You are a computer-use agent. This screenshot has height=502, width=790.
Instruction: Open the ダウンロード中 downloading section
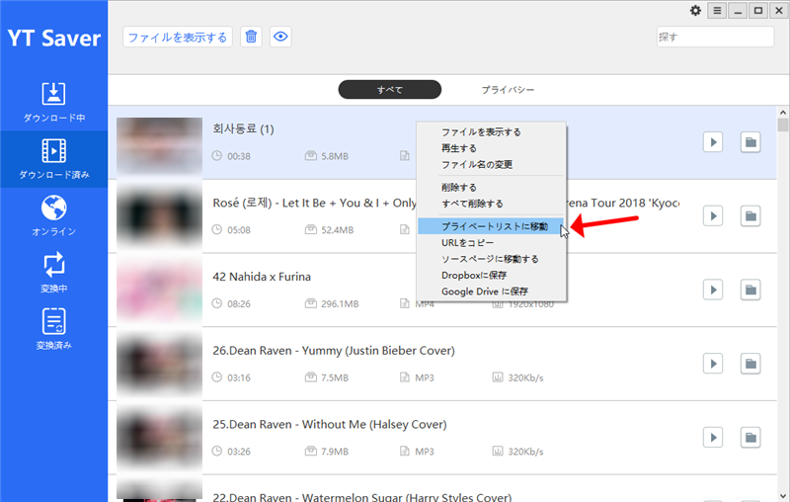coord(53,102)
